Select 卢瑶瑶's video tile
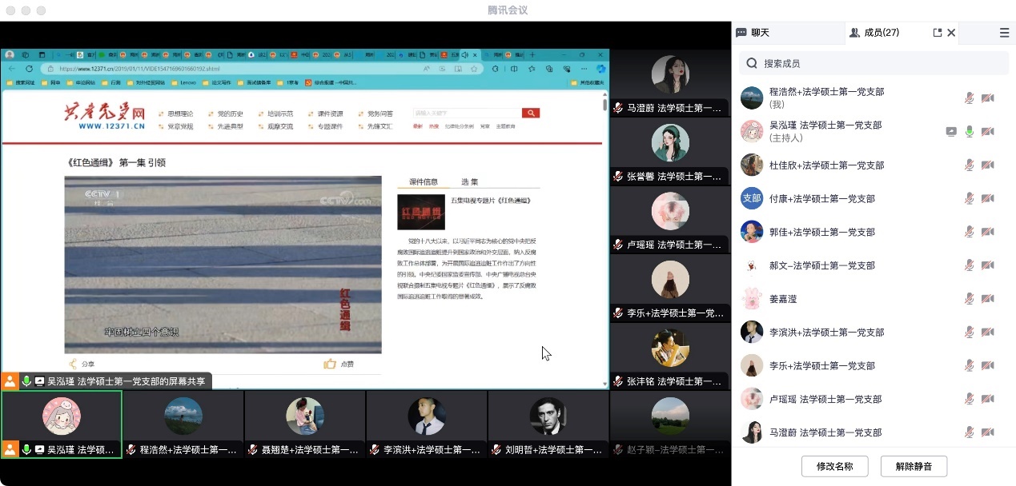This screenshot has height=486, width=1016. coord(669,220)
